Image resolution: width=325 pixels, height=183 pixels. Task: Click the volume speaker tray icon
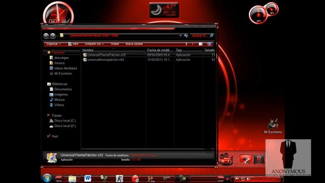click(x=248, y=178)
